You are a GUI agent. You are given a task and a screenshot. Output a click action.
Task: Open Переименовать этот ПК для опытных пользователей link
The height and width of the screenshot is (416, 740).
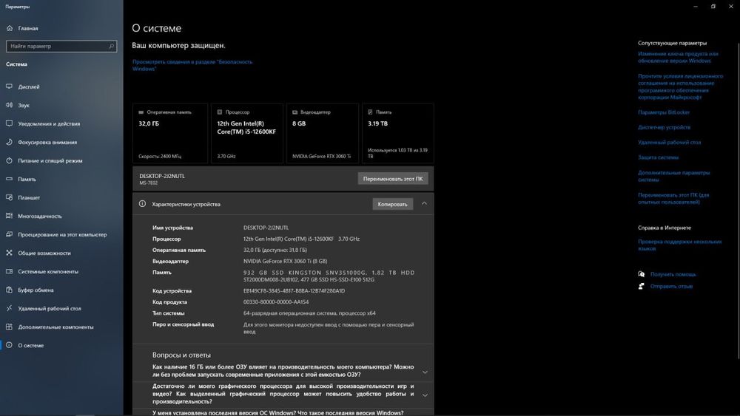tap(673, 198)
